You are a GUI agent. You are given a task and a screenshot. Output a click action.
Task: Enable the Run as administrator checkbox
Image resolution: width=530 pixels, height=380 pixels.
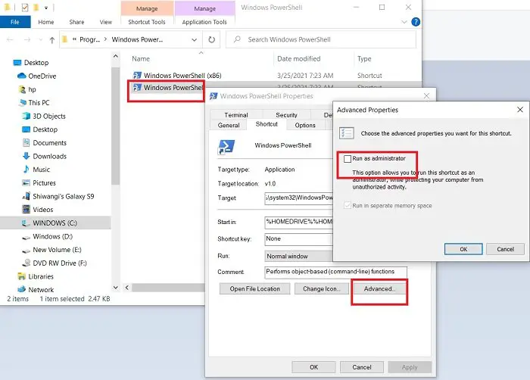point(348,158)
